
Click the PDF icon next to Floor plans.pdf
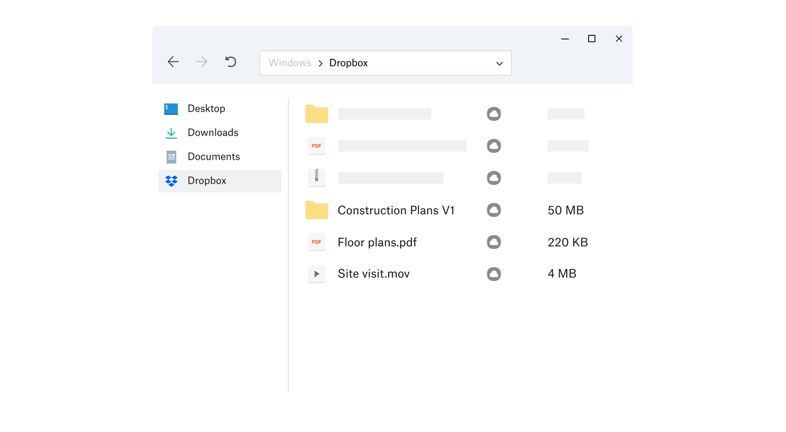click(x=316, y=242)
